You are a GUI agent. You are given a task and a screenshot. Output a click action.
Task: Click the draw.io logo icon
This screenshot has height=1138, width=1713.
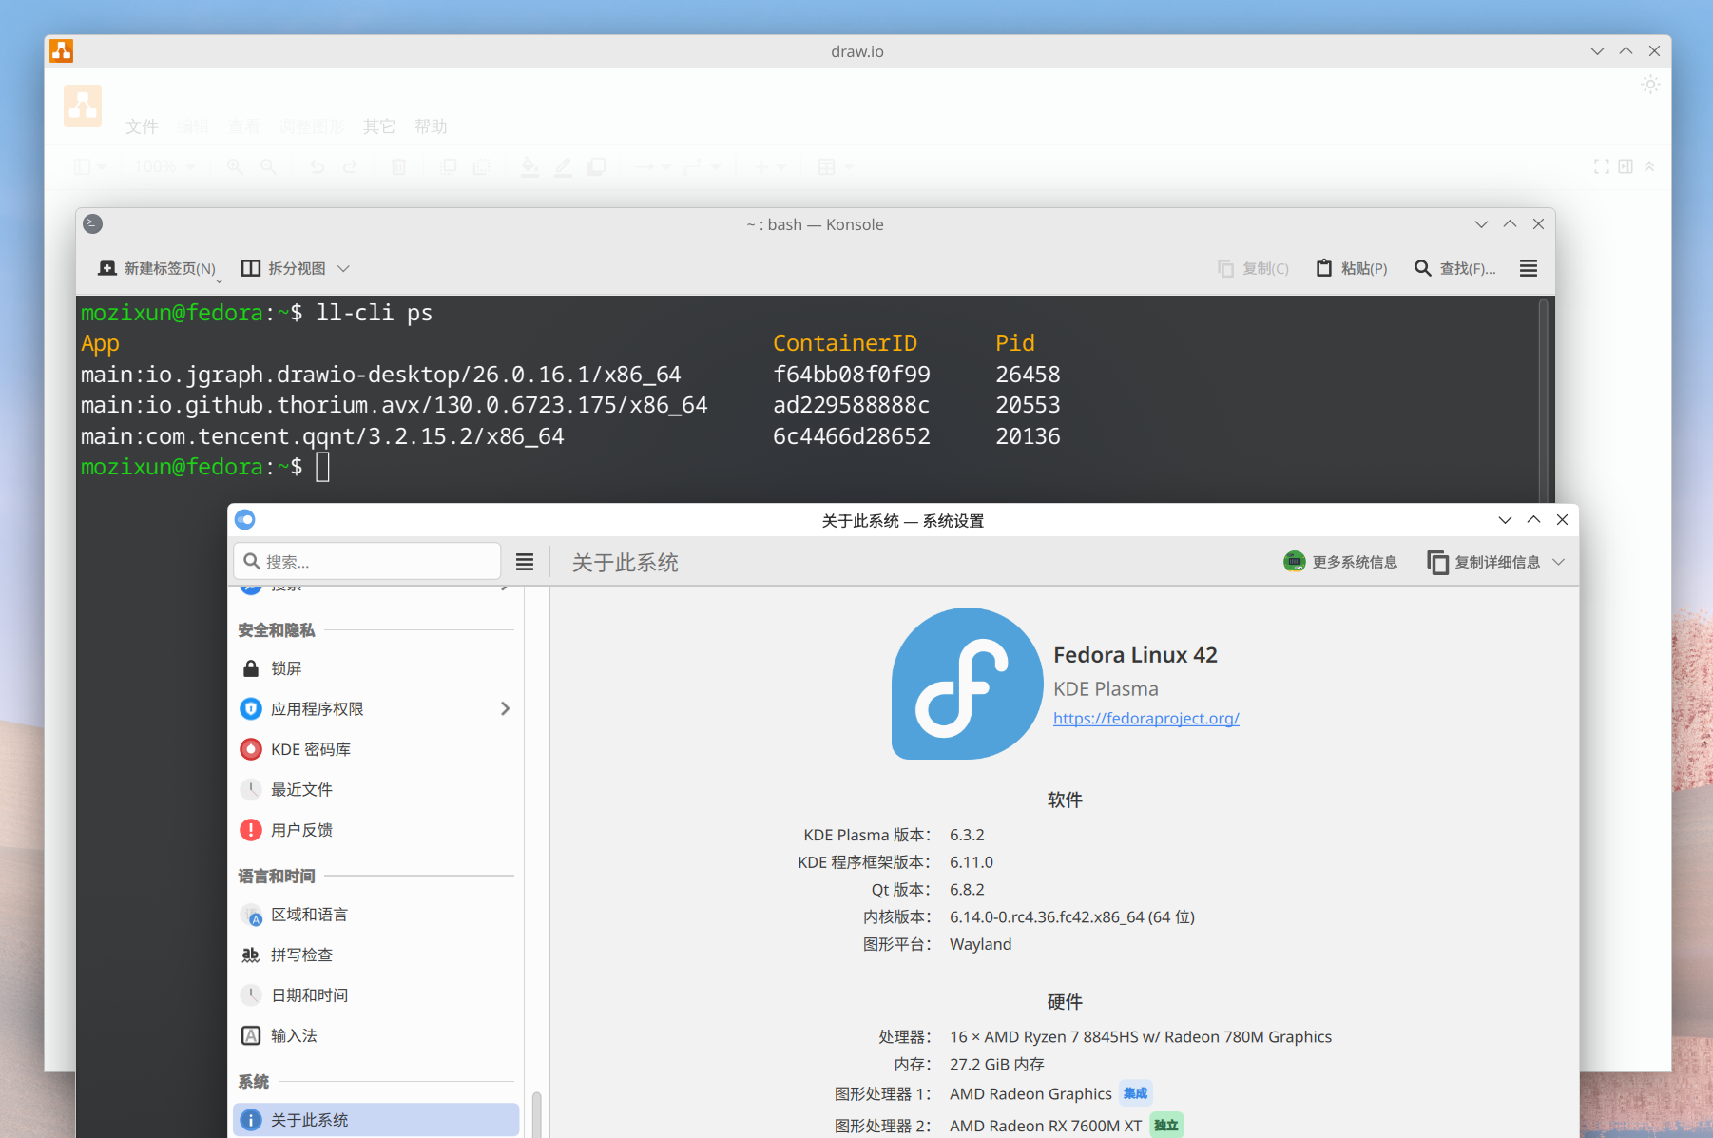(83, 106)
